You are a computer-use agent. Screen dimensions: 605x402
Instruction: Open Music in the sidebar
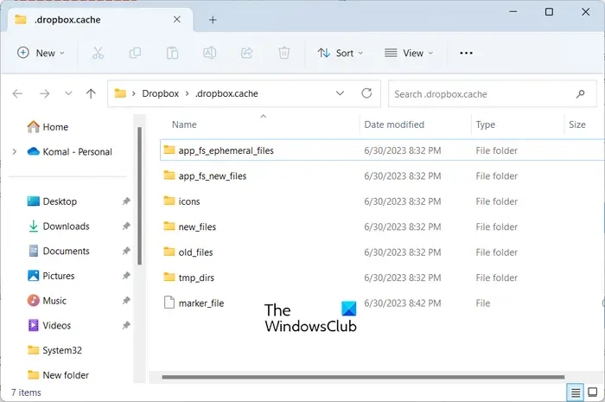coord(47,301)
